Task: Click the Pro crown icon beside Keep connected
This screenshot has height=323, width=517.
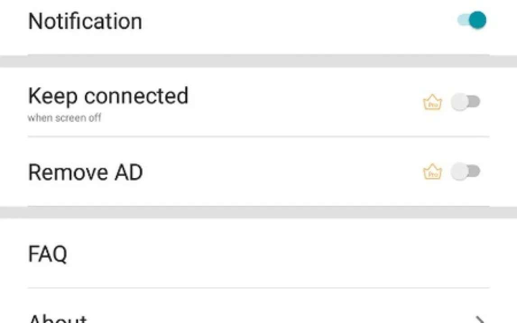Action: (432, 103)
